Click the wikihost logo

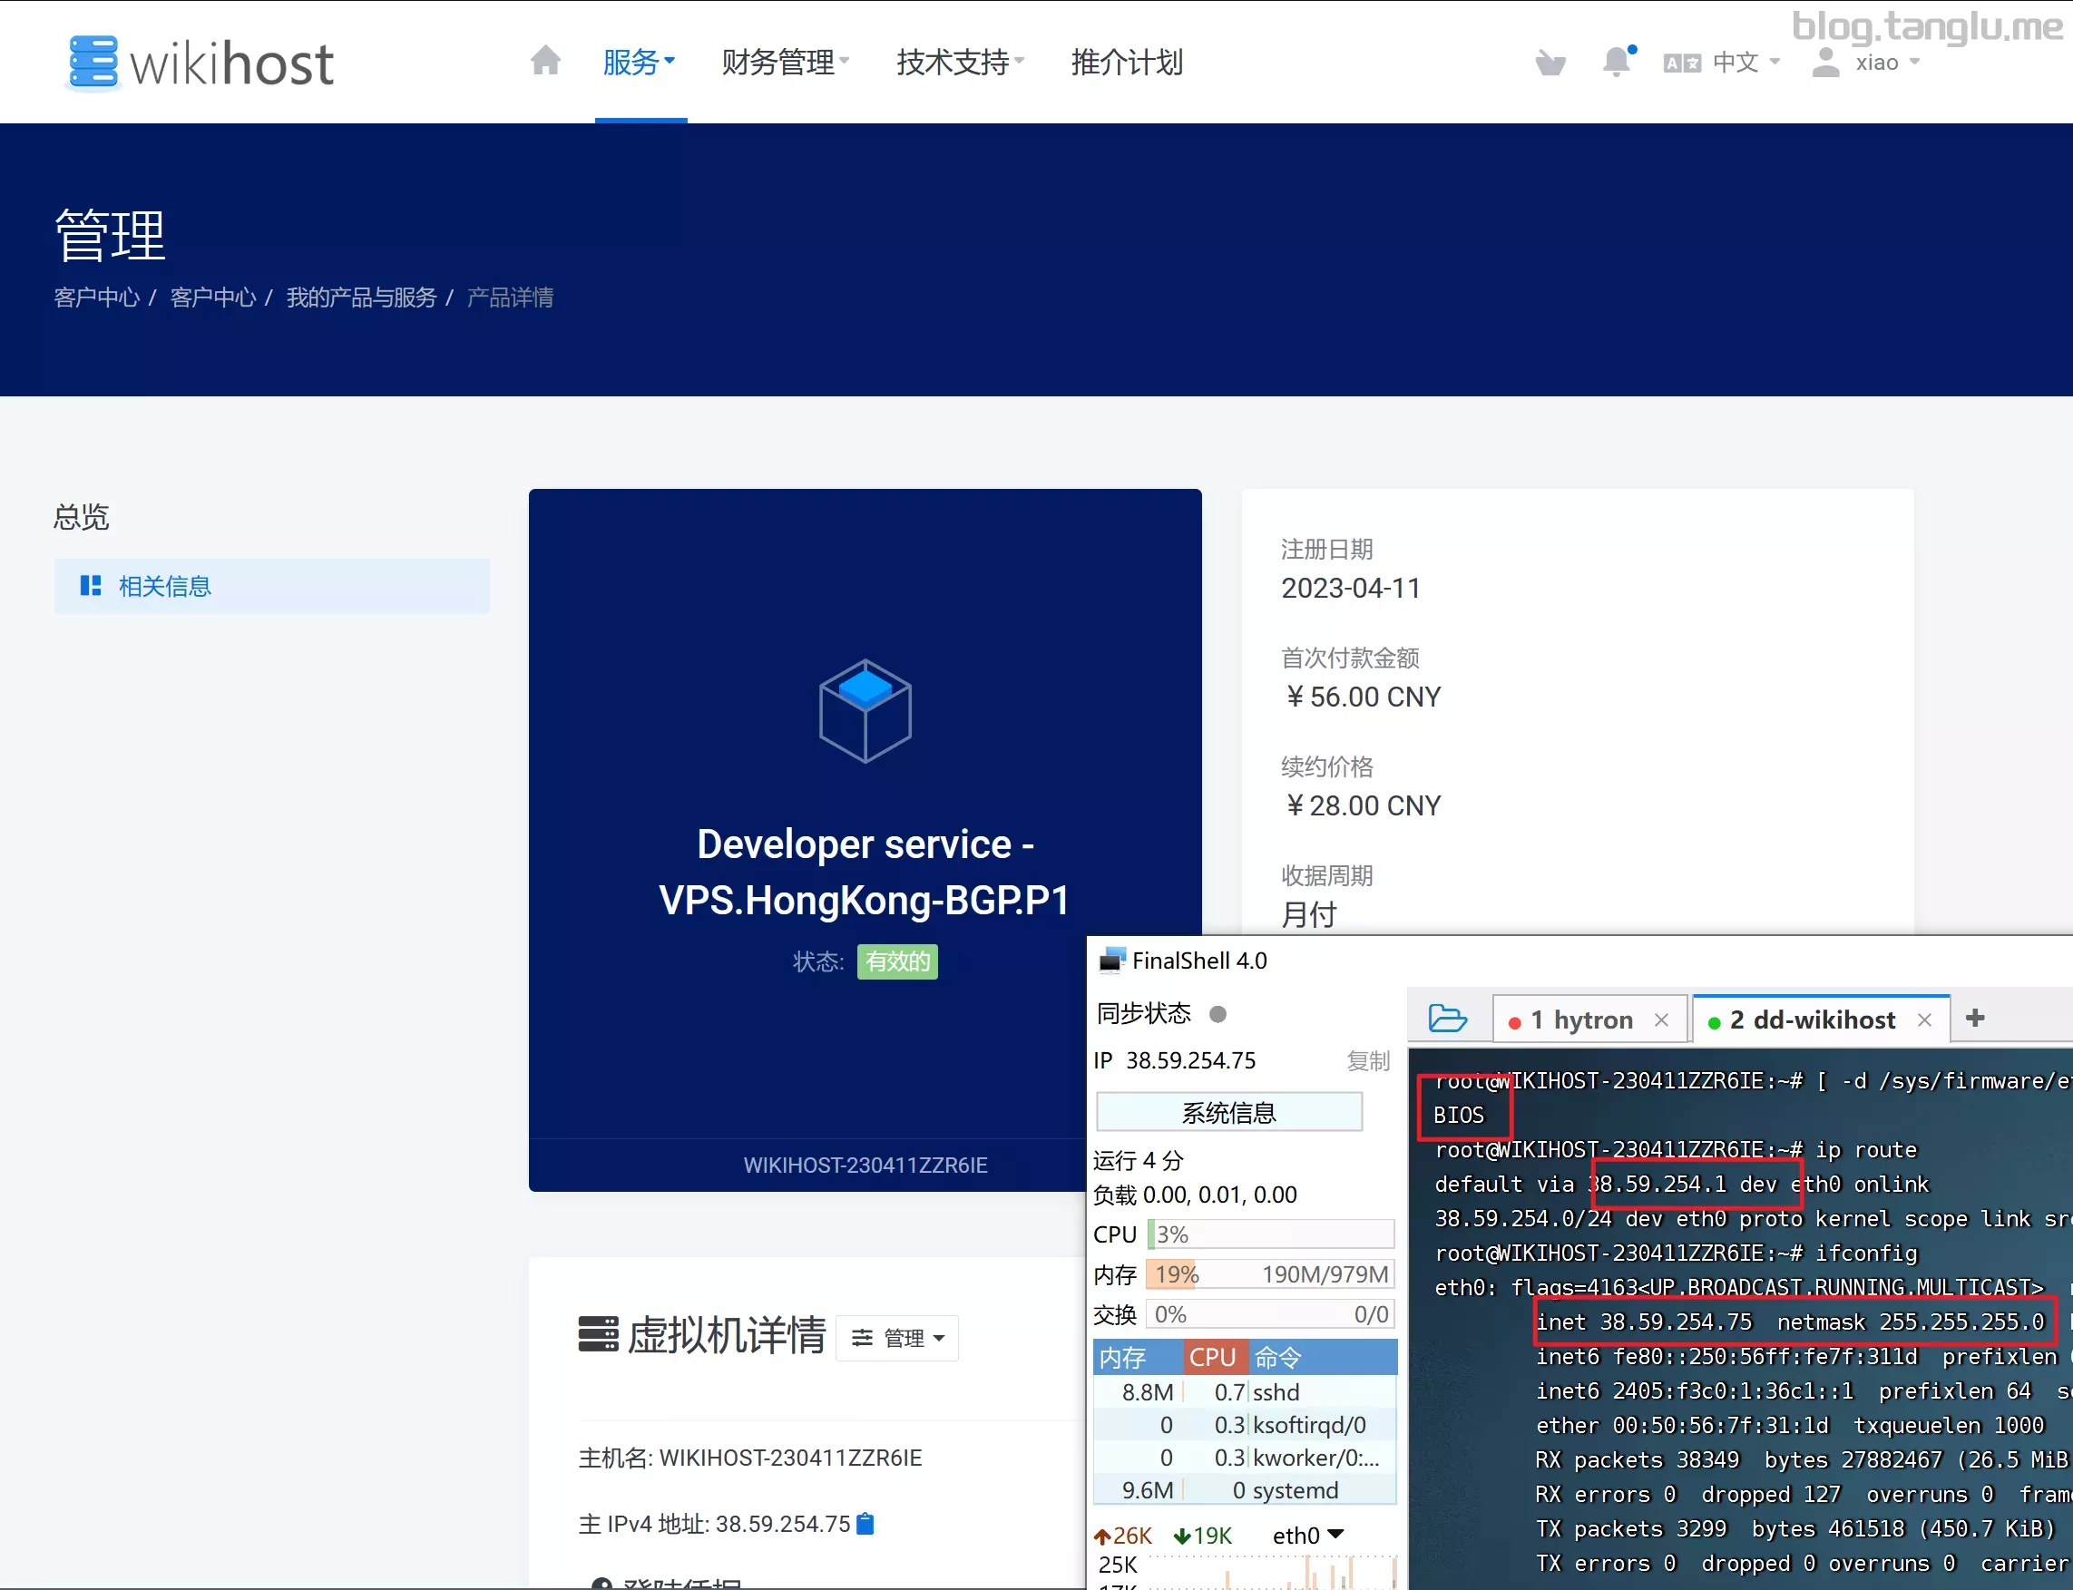pos(200,63)
